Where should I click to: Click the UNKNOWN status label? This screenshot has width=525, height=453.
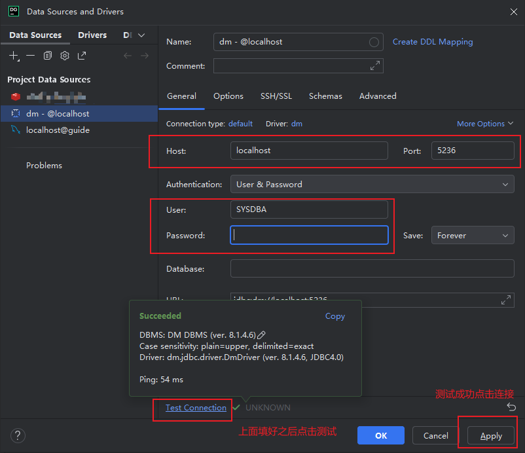[x=268, y=407]
